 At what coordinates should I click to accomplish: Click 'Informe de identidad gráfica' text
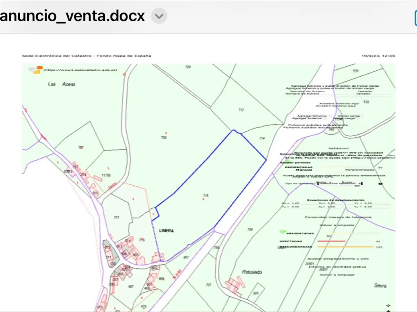337,267
